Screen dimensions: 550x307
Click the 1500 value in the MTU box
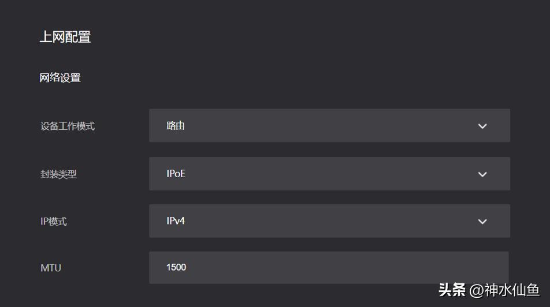pyautogui.click(x=176, y=267)
